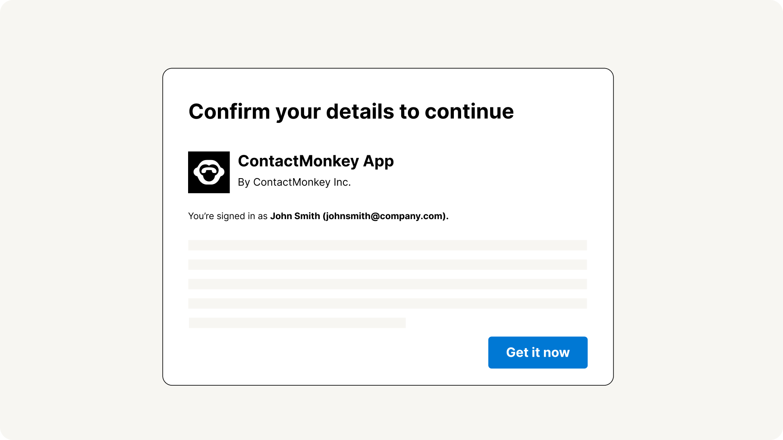Click the first gray placeholder line
The image size is (783, 440).
(387, 245)
